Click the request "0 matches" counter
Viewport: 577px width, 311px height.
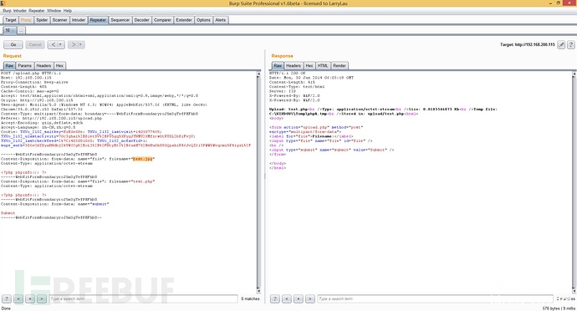250,298
